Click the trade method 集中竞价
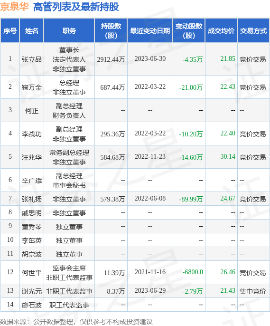The height and width of the screenshot is (326, 270). [253, 291]
